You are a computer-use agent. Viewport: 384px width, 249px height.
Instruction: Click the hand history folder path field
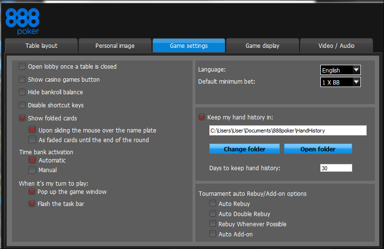click(x=288, y=131)
